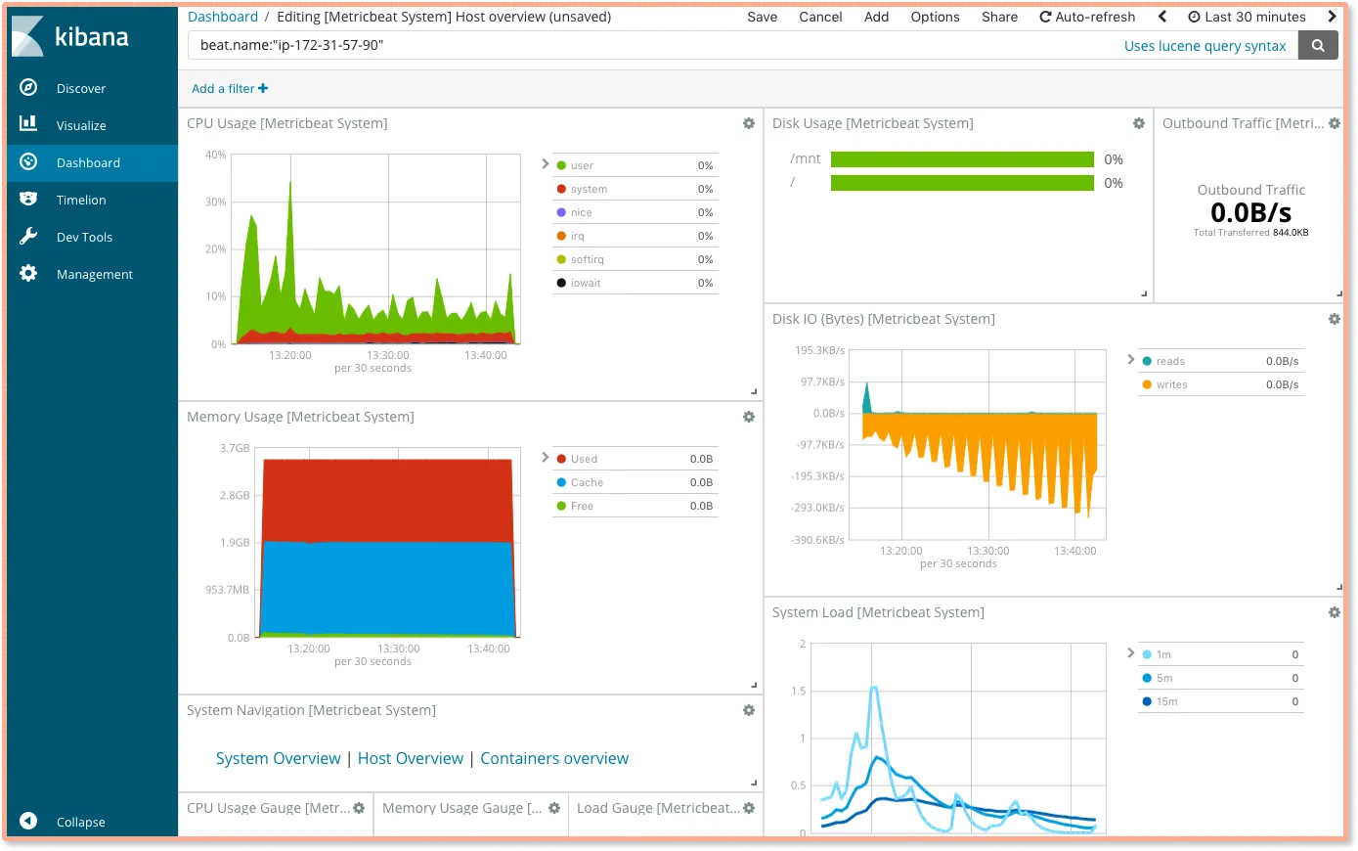Toggle the reads swatch in Disk IO legend

[x=1147, y=361]
